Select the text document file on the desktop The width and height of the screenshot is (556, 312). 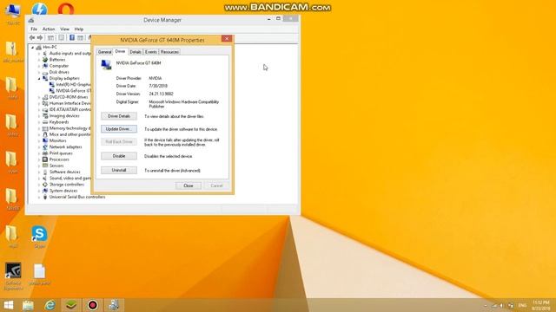39,275
